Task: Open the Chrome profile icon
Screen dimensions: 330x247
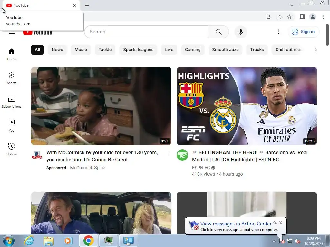Action: 313,17
